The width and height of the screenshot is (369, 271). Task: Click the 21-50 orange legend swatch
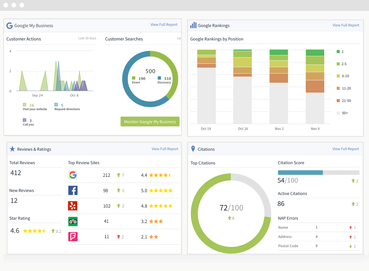(x=338, y=101)
